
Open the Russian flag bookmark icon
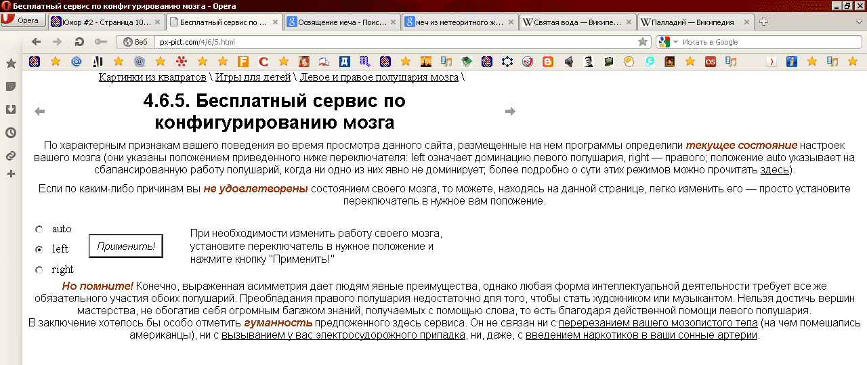point(324,62)
